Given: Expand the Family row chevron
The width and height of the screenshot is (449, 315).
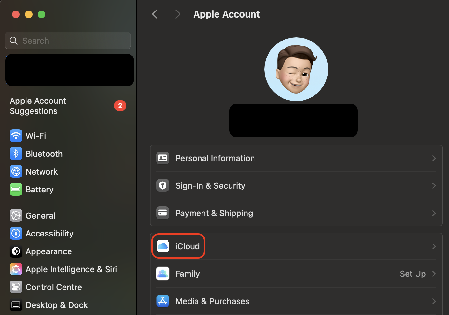Looking at the screenshot, I should point(434,274).
